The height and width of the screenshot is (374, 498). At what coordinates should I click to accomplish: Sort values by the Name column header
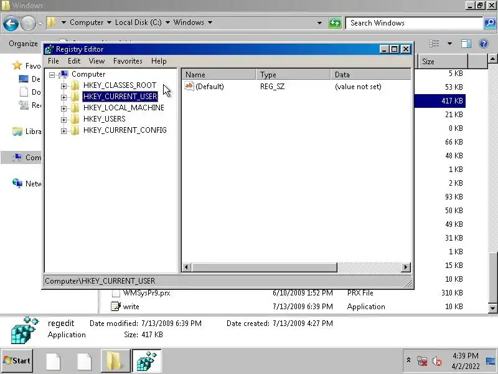[219, 74]
